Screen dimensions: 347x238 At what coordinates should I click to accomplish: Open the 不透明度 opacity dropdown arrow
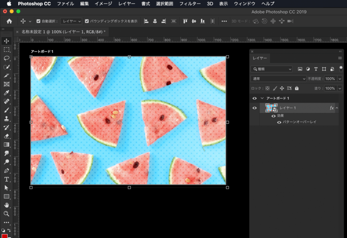pyautogui.click(x=339, y=79)
